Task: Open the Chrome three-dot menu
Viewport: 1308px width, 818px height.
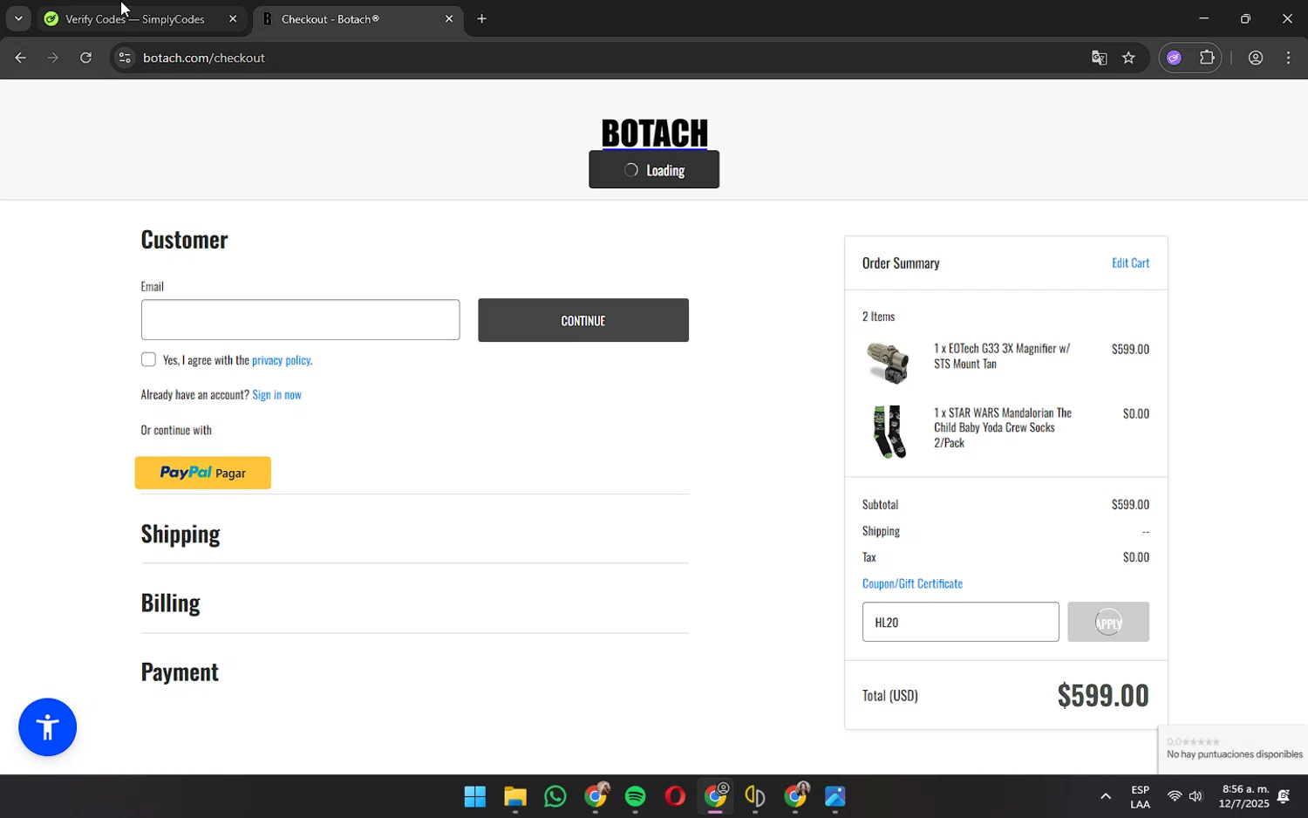Action: [x=1289, y=58]
